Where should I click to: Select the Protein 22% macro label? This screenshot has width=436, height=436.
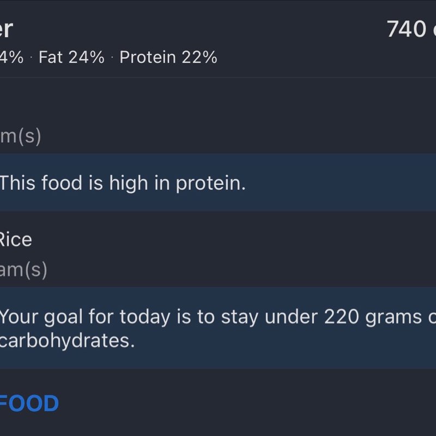click(x=168, y=57)
